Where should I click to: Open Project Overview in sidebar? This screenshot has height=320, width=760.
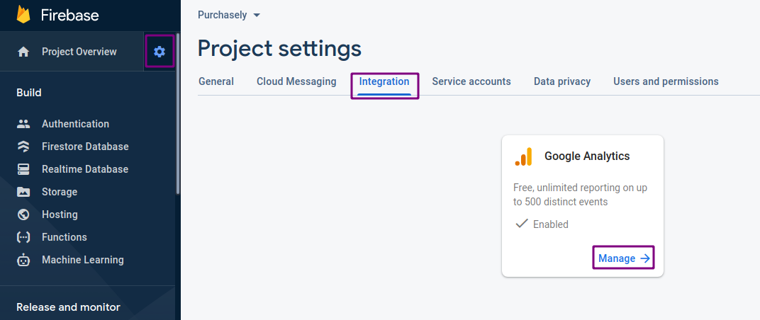tap(72, 52)
